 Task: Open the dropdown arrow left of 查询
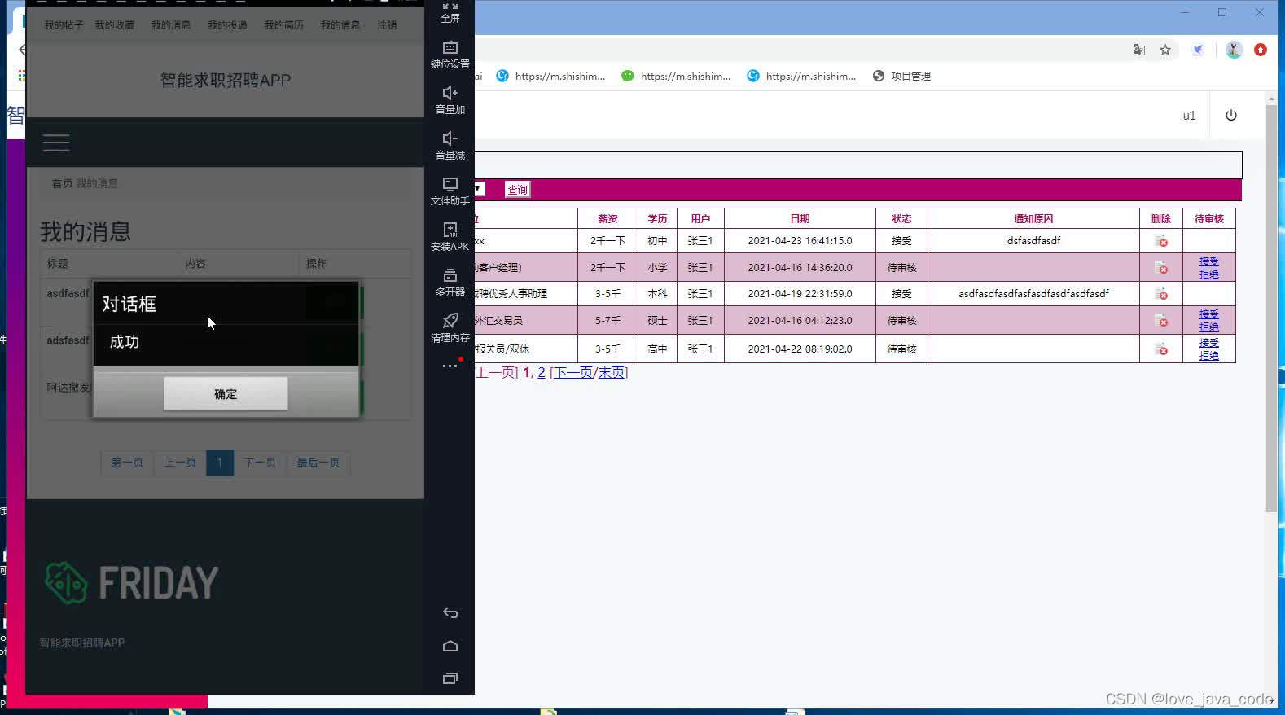click(x=478, y=189)
